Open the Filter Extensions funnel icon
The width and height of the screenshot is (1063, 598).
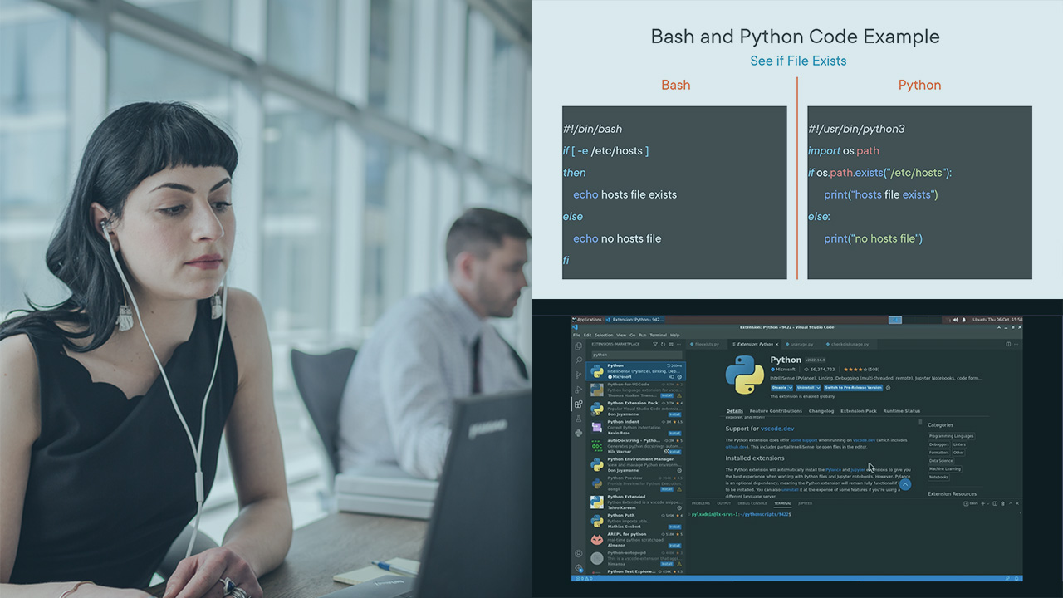pos(655,345)
